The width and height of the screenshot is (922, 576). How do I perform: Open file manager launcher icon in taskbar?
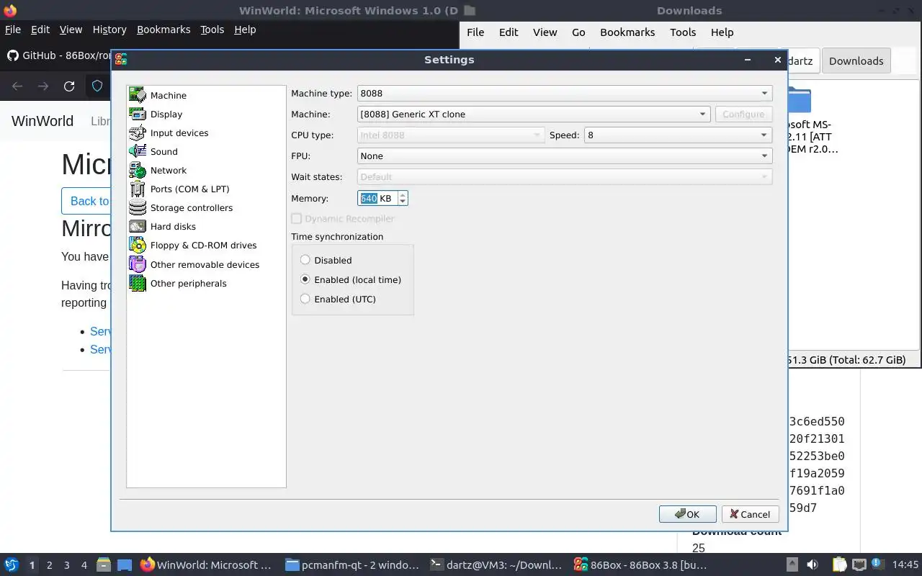point(104,565)
